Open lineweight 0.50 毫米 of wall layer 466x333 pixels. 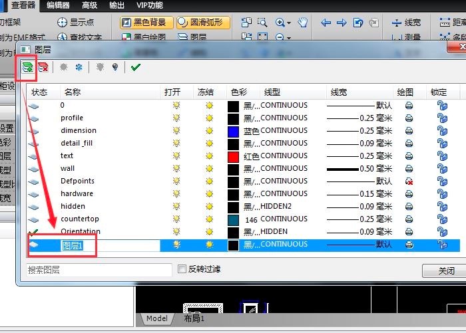tap(359, 169)
